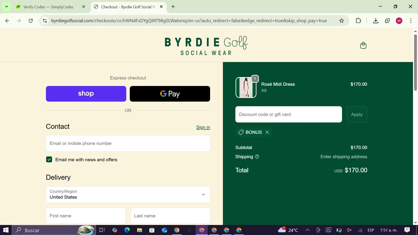Click the browser address bar URL

pyautogui.click(x=189, y=21)
